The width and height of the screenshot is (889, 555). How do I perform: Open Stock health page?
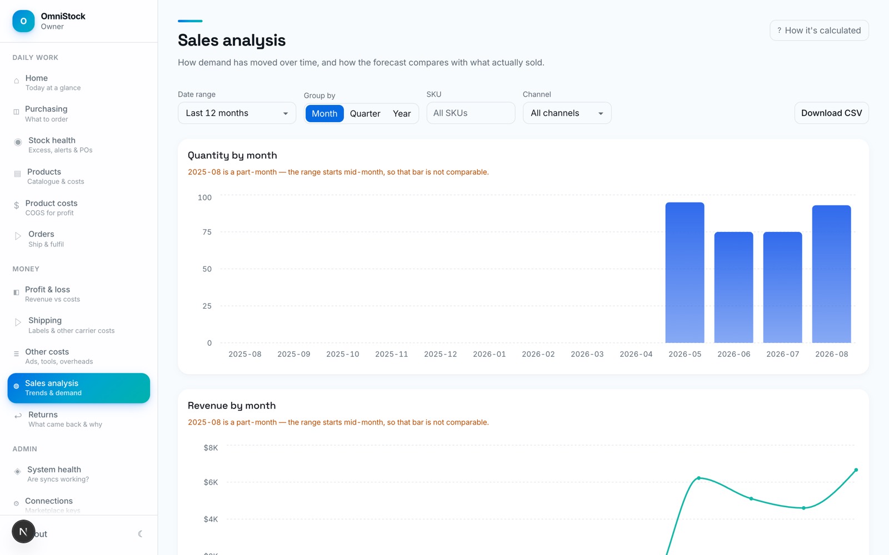tap(79, 145)
